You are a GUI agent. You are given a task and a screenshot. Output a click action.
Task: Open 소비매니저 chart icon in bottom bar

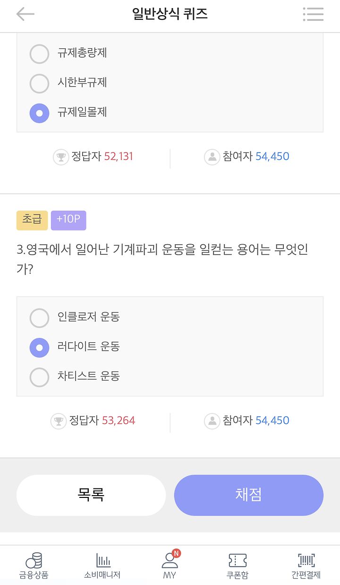click(102, 561)
